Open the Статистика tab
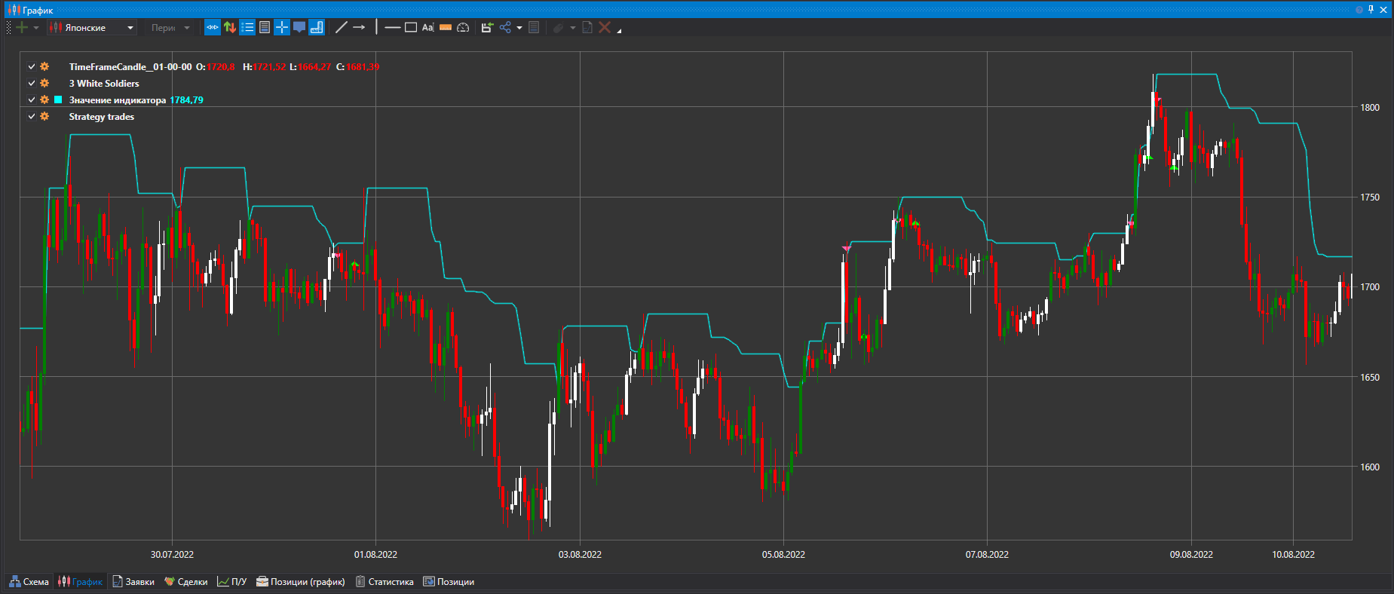The width and height of the screenshot is (1394, 594). tap(384, 582)
